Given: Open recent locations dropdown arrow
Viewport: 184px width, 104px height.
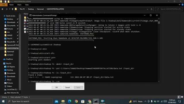Looking at the screenshot, I should (x=9, y=9).
